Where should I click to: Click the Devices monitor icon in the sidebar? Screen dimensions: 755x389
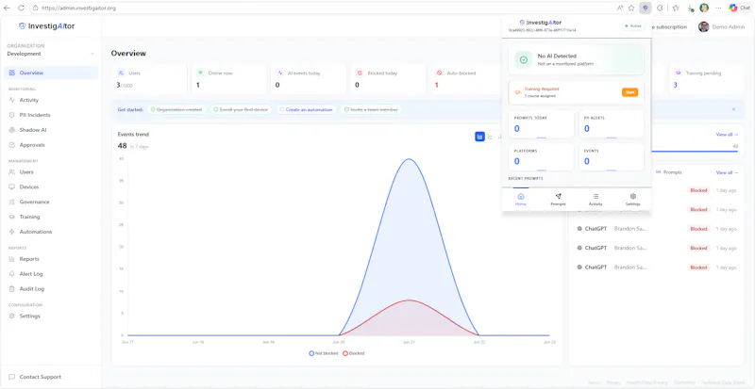12,187
